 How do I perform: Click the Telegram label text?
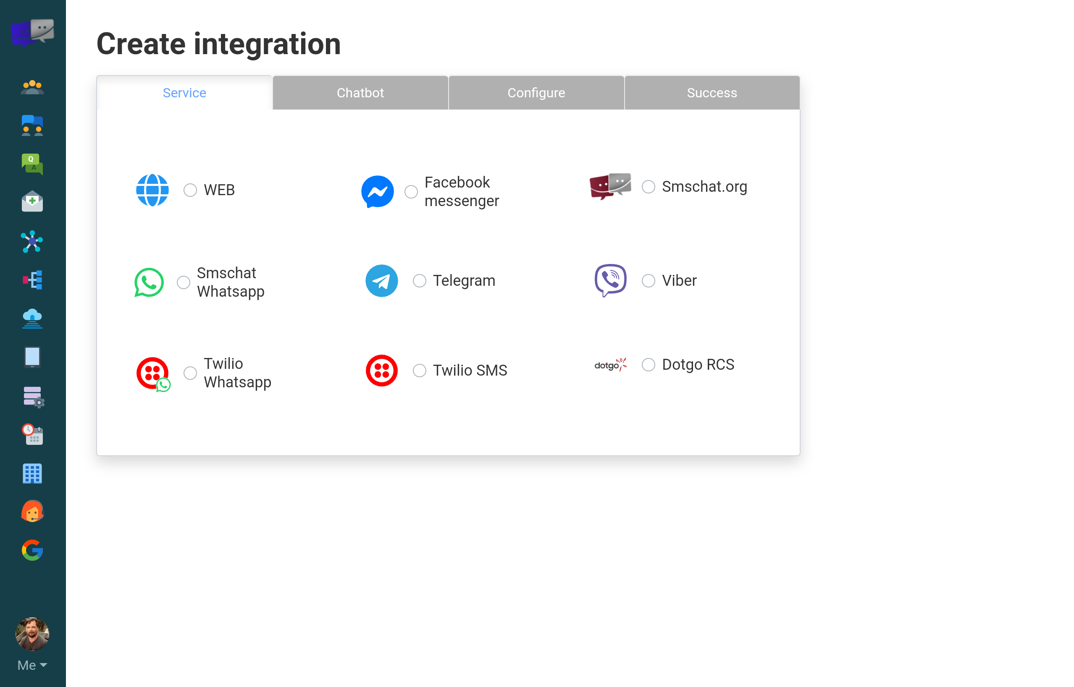click(464, 281)
